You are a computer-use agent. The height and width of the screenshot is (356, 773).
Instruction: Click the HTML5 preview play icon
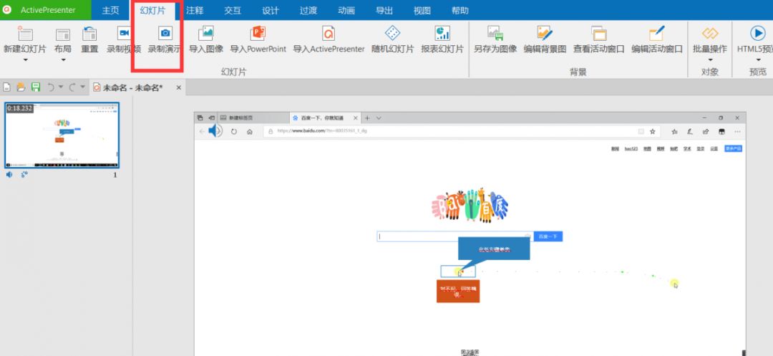[758, 33]
